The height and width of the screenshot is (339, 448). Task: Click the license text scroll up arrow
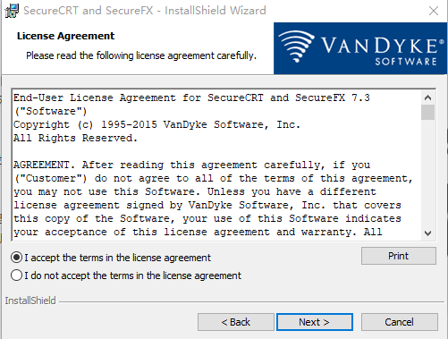pos(427,97)
